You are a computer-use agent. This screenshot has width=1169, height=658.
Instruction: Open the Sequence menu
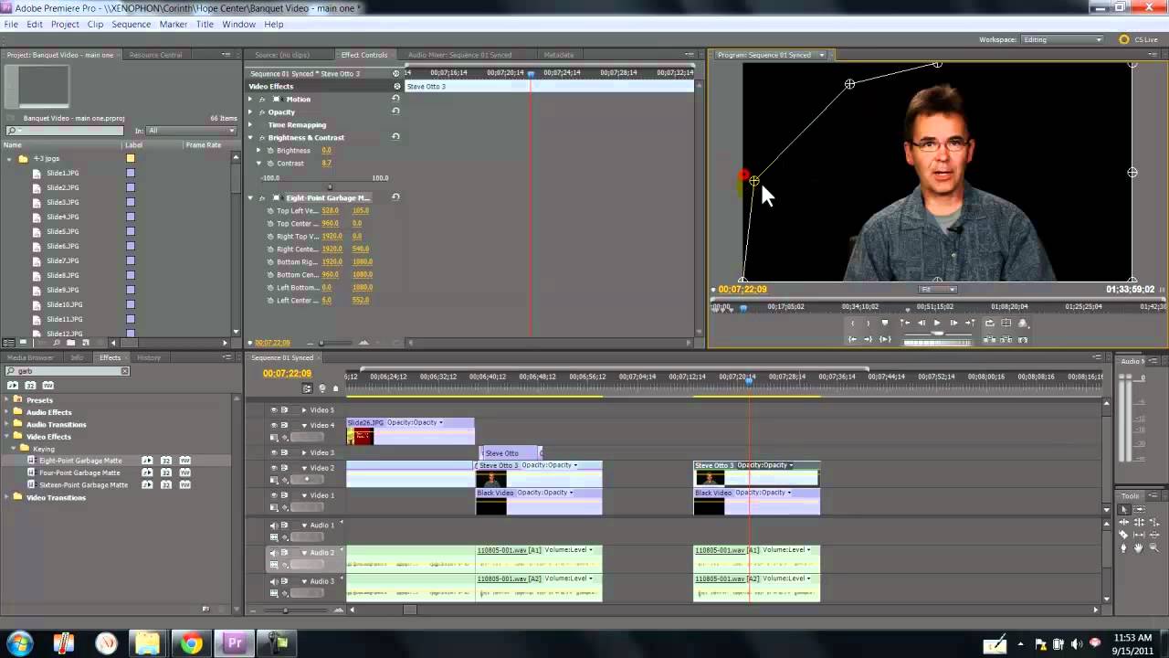click(x=131, y=24)
